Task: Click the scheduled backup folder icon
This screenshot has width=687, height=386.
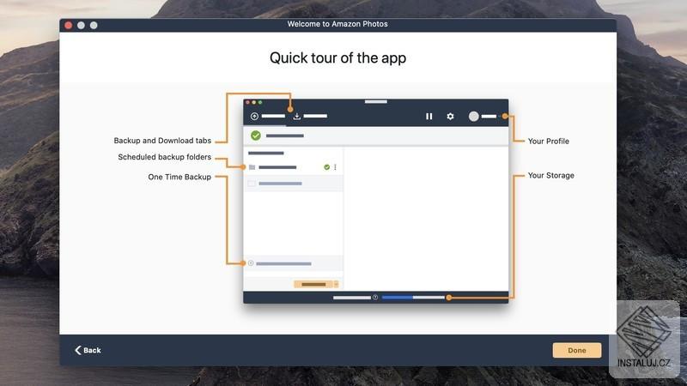Action: pos(252,167)
